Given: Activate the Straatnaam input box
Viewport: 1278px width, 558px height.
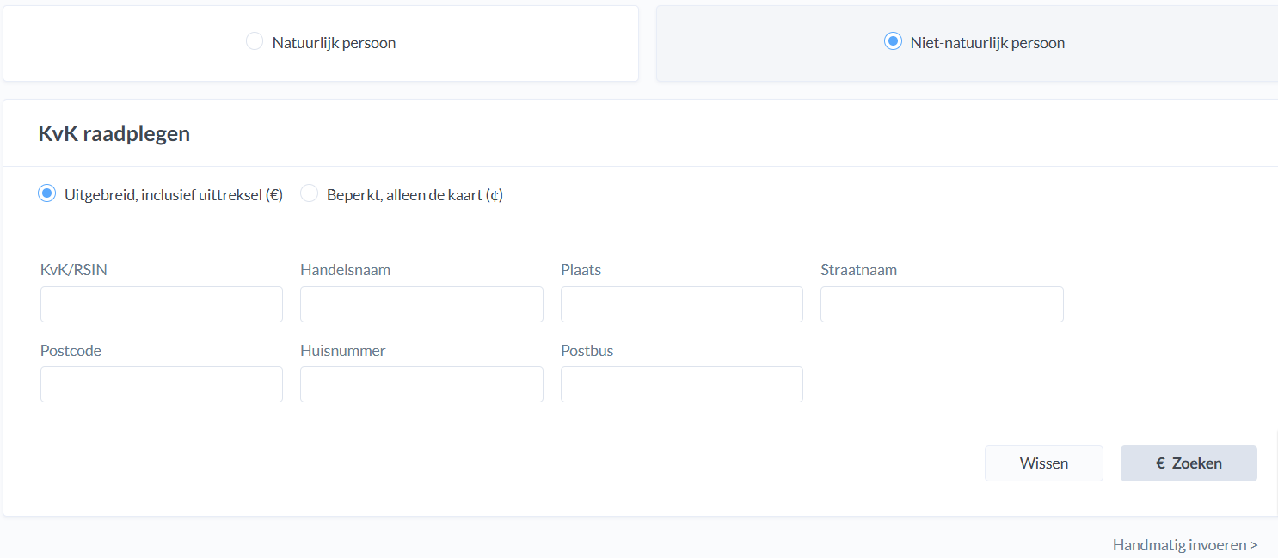Looking at the screenshot, I should point(942,304).
